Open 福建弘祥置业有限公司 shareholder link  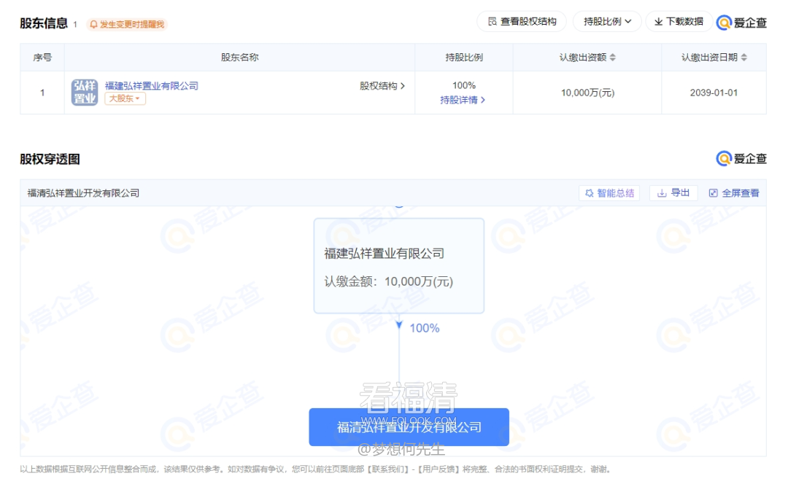tap(152, 86)
